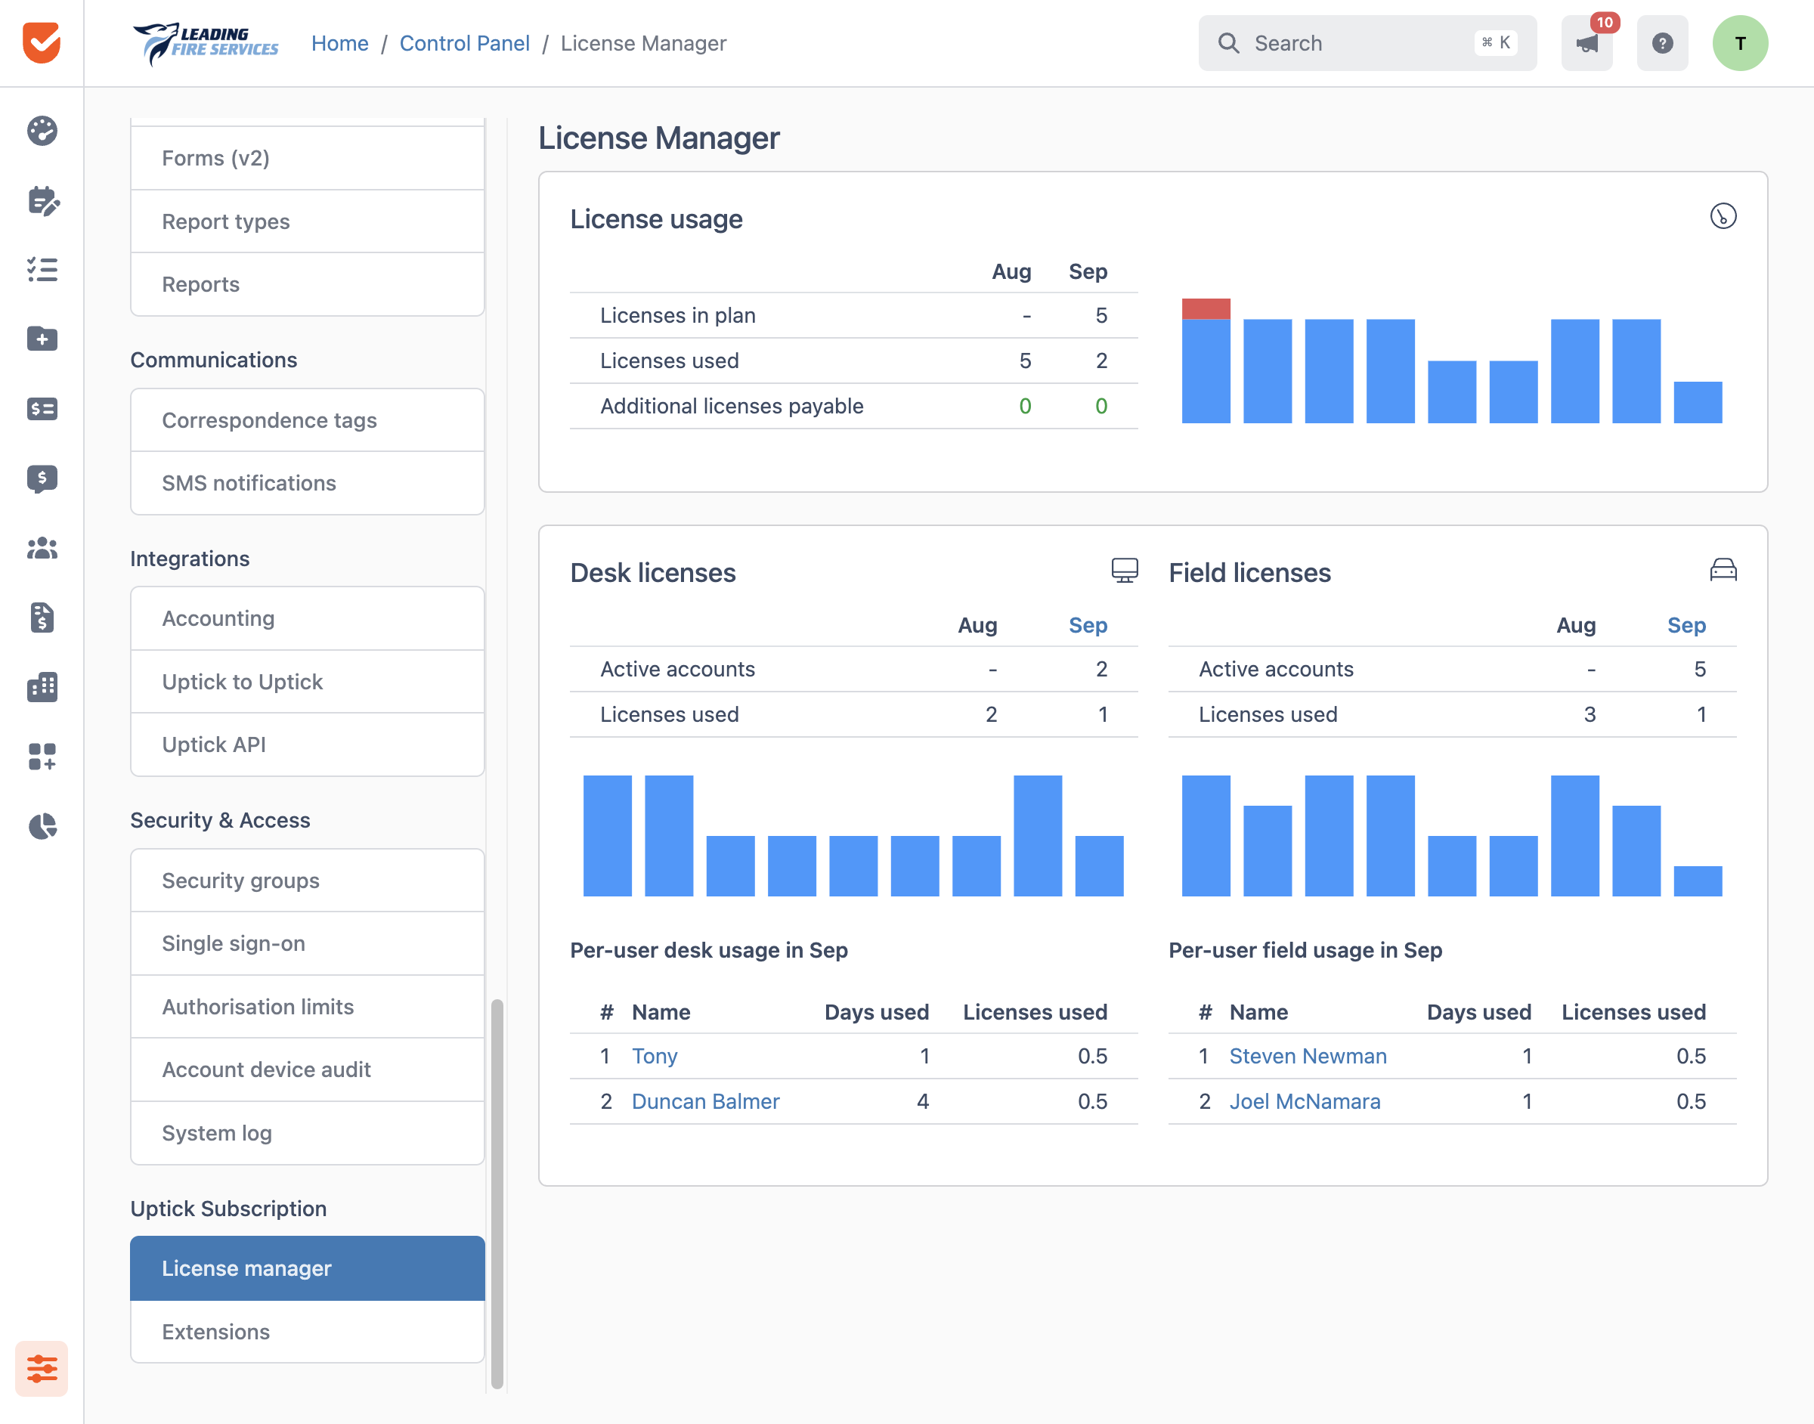Image resolution: width=1814 pixels, height=1424 pixels.
Task: Select Single sign-on menu item
Action: click(308, 943)
